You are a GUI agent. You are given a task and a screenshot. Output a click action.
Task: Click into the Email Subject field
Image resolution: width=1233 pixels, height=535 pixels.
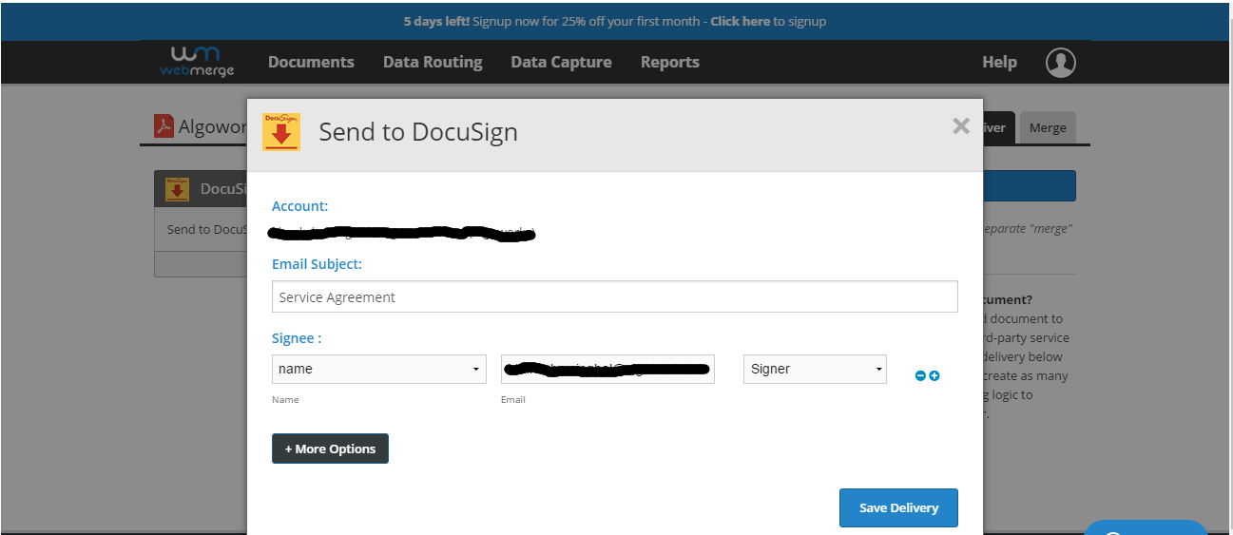click(x=614, y=296)
